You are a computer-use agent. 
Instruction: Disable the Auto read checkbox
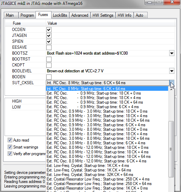10,140
